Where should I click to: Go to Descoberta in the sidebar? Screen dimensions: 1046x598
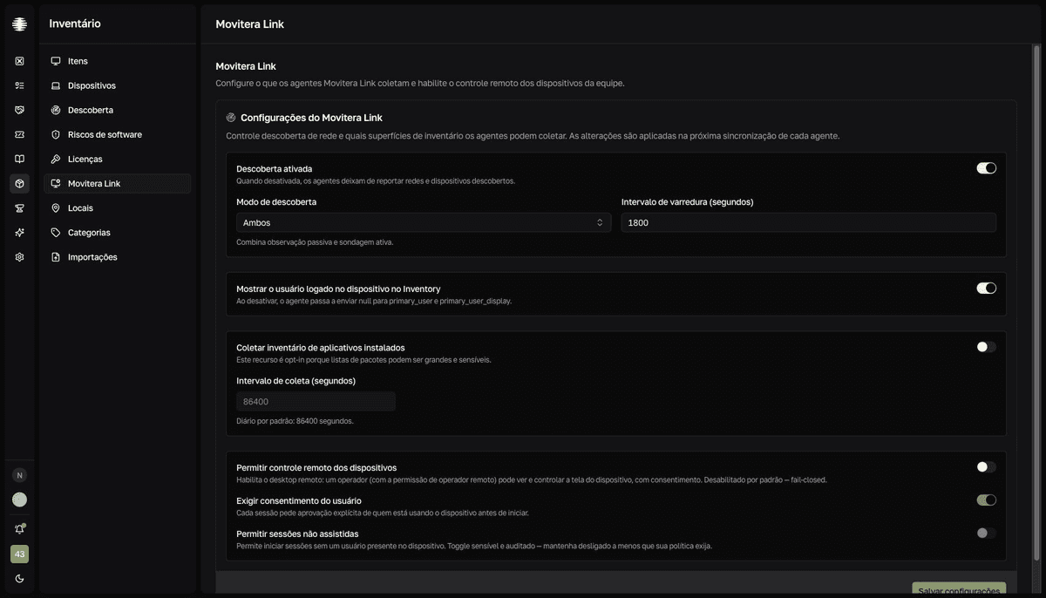tap(117, 110)
